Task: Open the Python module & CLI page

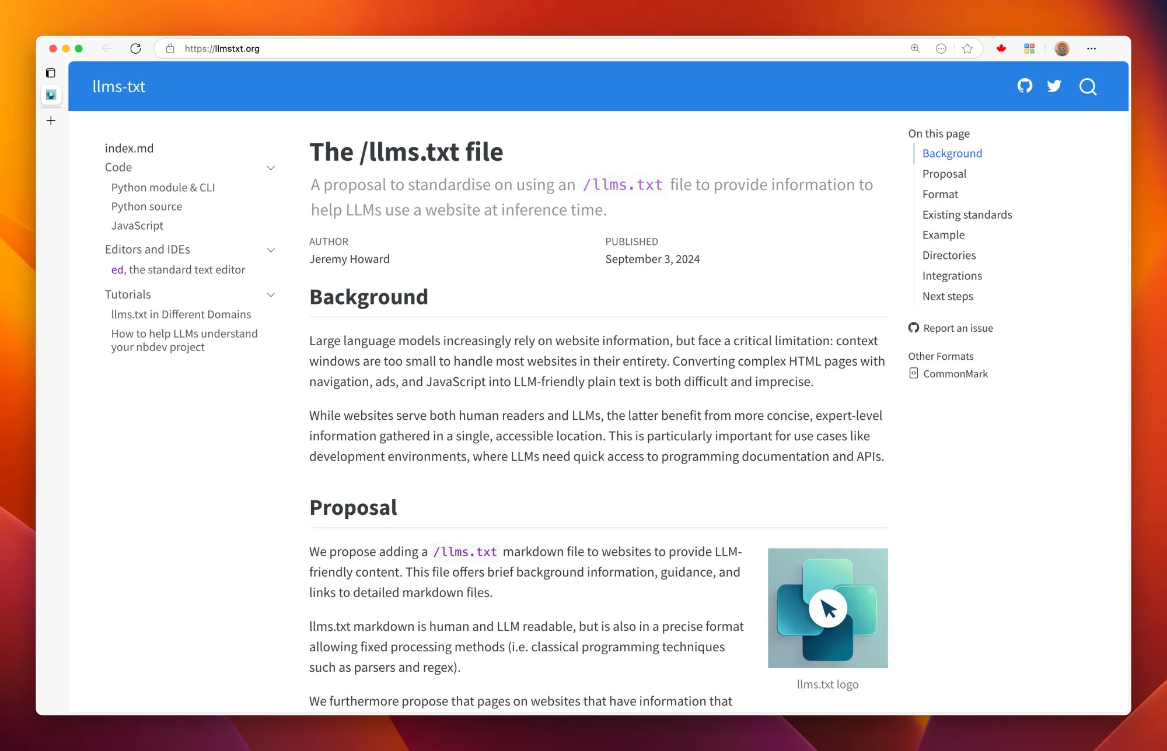Action: tap(163, 187)
